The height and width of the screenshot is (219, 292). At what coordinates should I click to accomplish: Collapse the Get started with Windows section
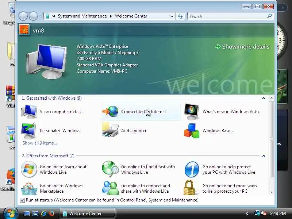click(x=264, y=98)
